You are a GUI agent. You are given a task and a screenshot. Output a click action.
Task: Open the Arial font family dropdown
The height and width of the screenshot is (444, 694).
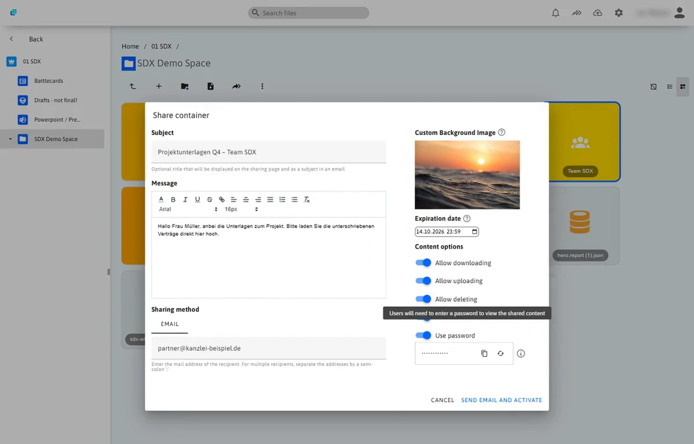coord(188,209)
